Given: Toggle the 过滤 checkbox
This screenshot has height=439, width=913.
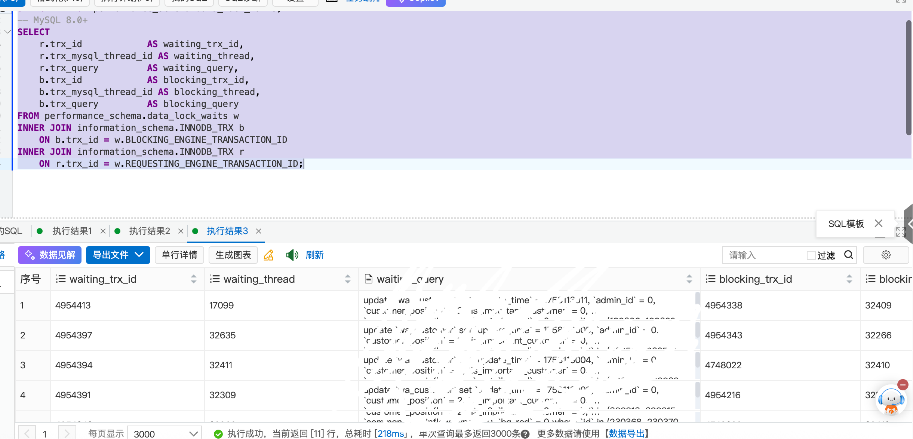Looking at the screenshot, I should 811,255.
